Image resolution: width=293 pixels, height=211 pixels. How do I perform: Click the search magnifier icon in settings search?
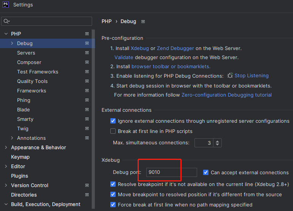point(6,21)
